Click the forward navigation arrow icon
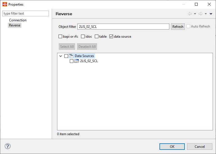Screen dimensions: 216x154 201,14
